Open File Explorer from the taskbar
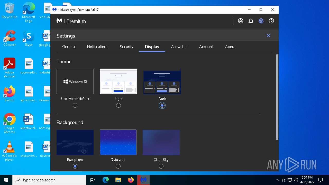This screenshot has height=185, width=329. coord(118,180)
